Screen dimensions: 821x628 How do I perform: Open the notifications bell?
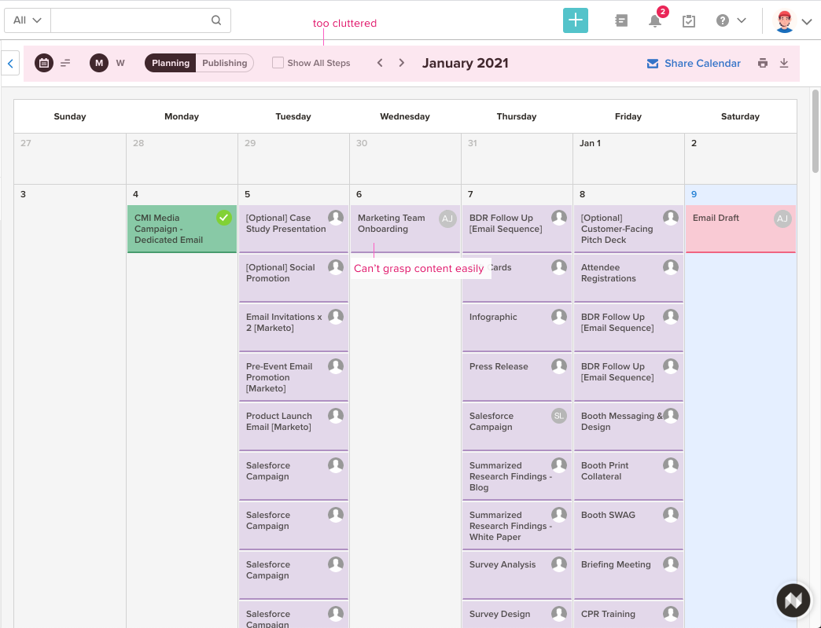click(x=655, y=20)
